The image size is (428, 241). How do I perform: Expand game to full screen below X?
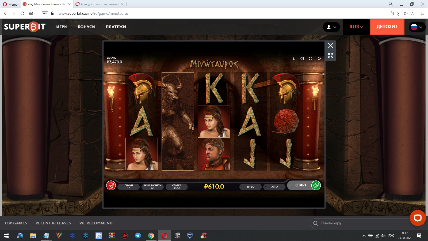point(331,56)
